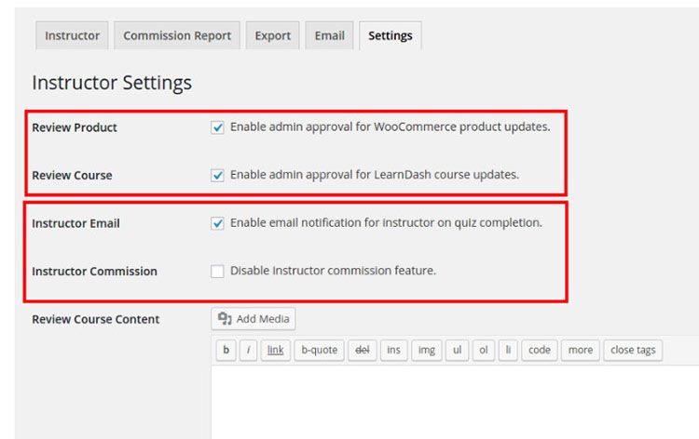699x439 pixels.
Task: Go to the Email tab
Action: 329,36
